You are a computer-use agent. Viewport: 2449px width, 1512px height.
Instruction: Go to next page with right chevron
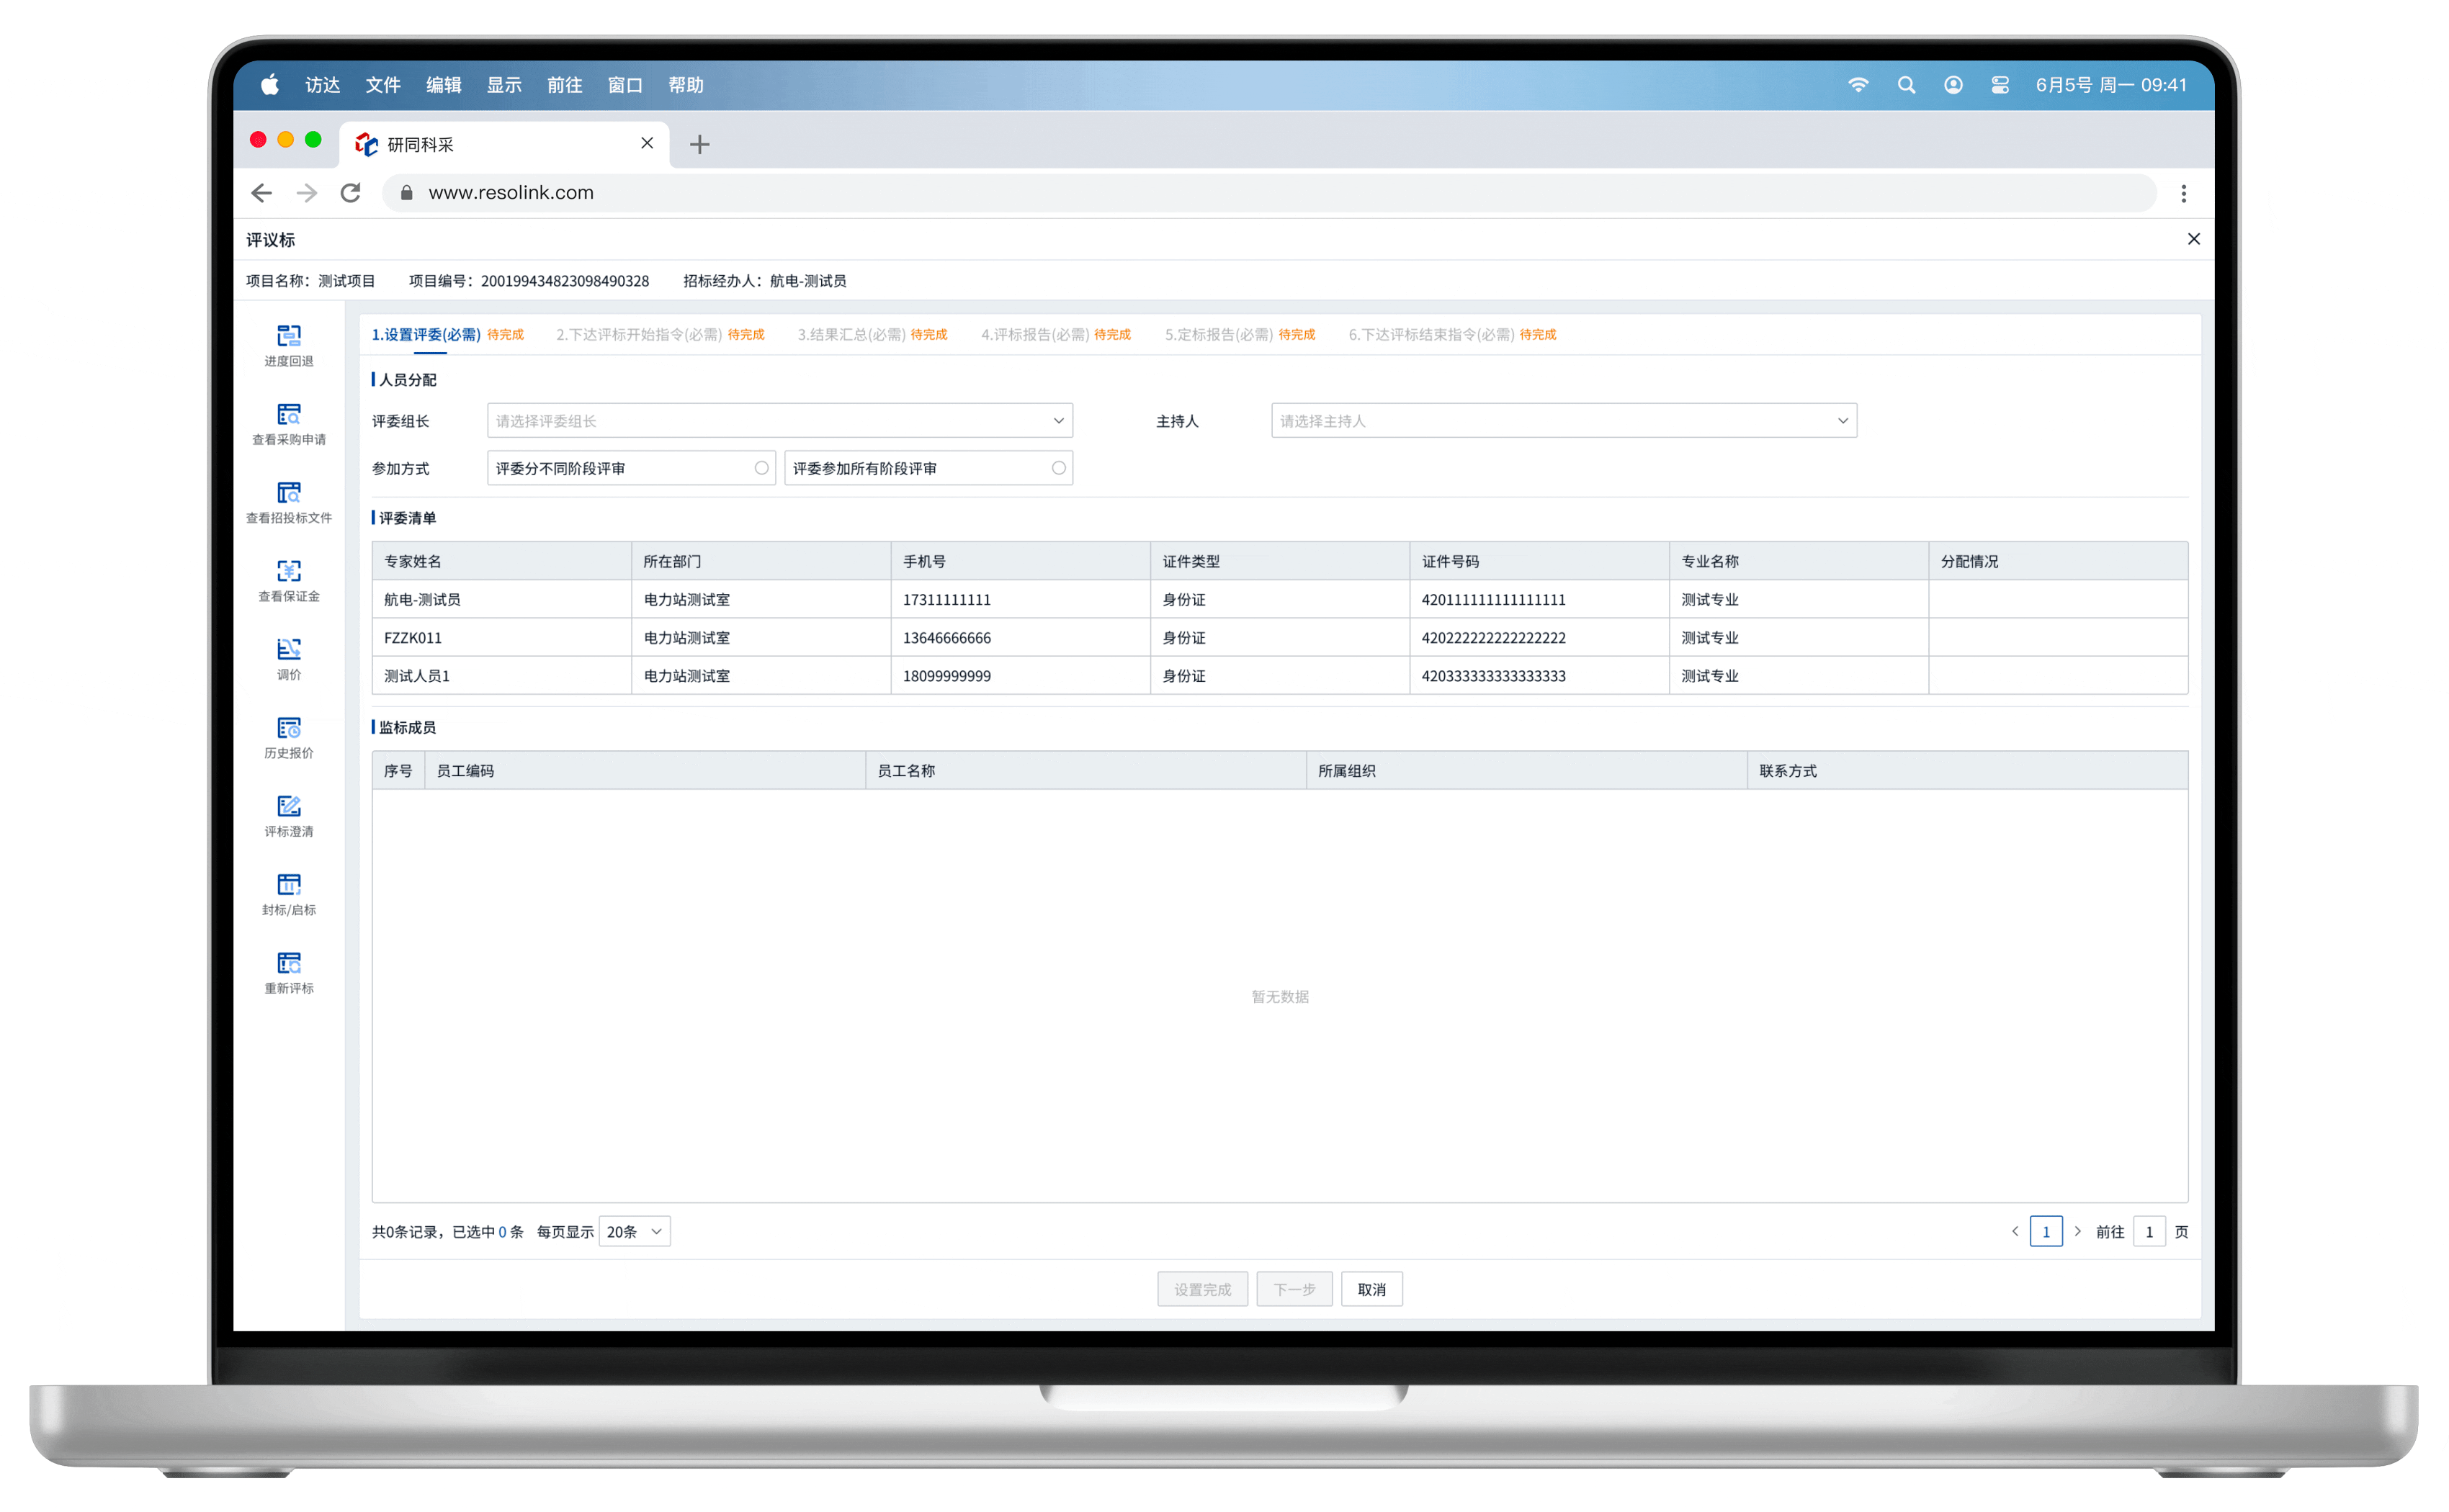click(2077, 1231)
